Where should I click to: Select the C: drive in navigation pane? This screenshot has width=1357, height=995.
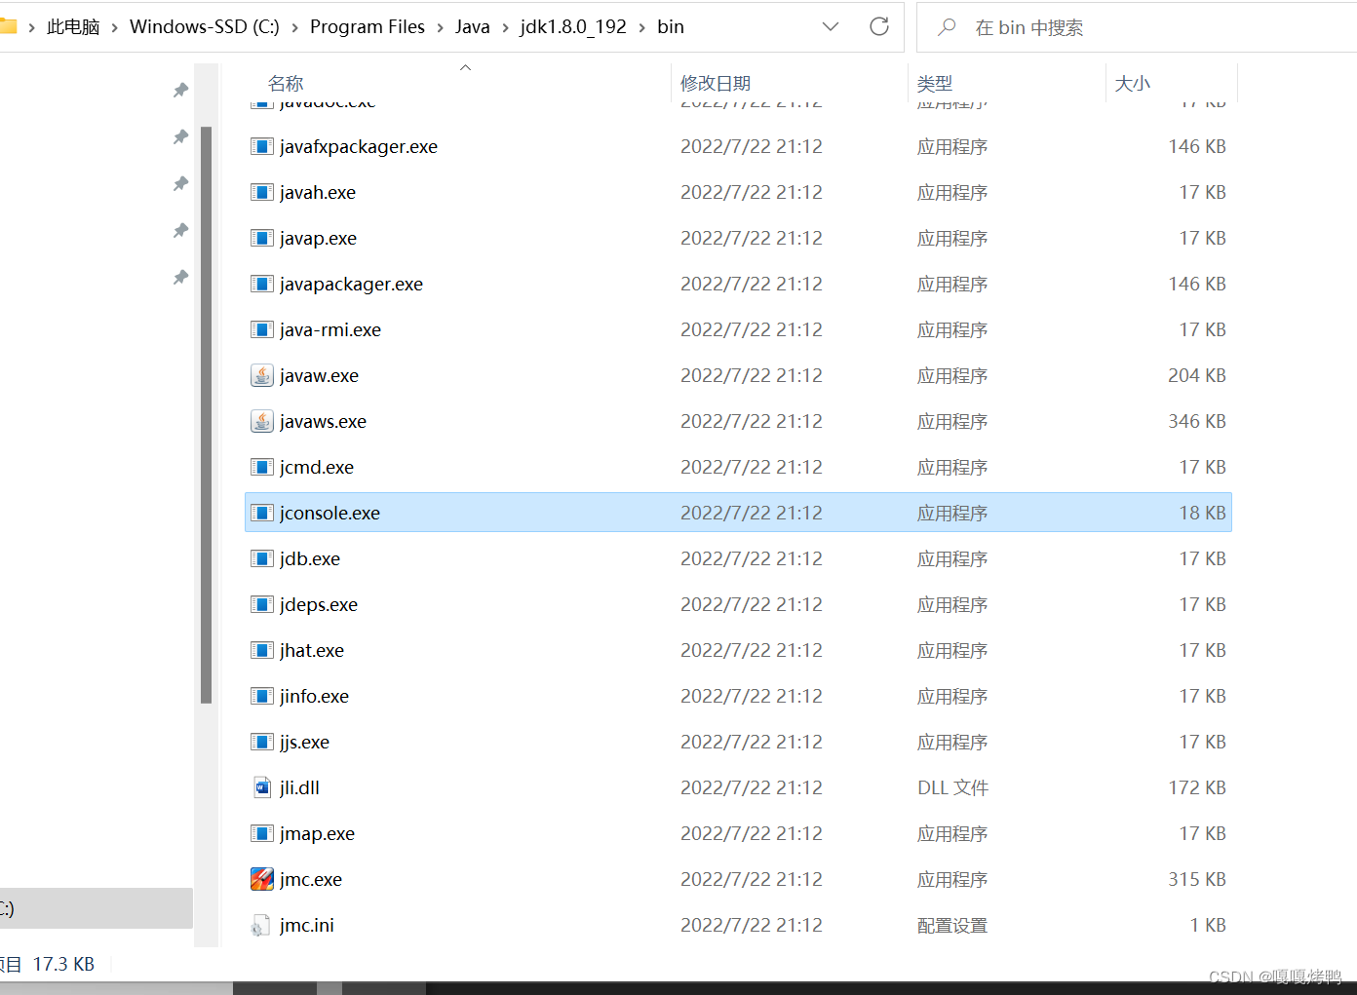pos(97,908)
